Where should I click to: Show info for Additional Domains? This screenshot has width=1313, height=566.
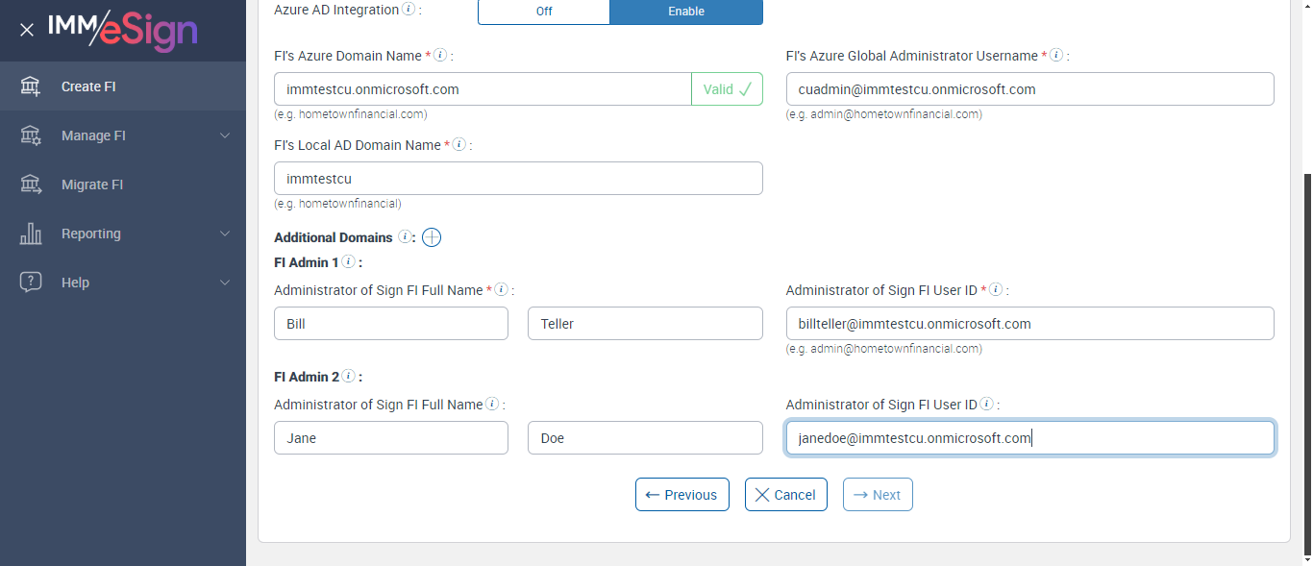pos(405,237)
